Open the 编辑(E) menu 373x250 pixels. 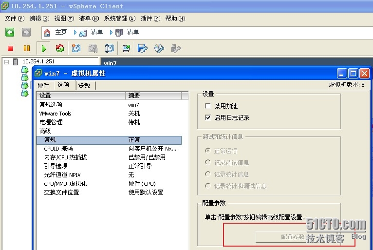pos(39,19)
